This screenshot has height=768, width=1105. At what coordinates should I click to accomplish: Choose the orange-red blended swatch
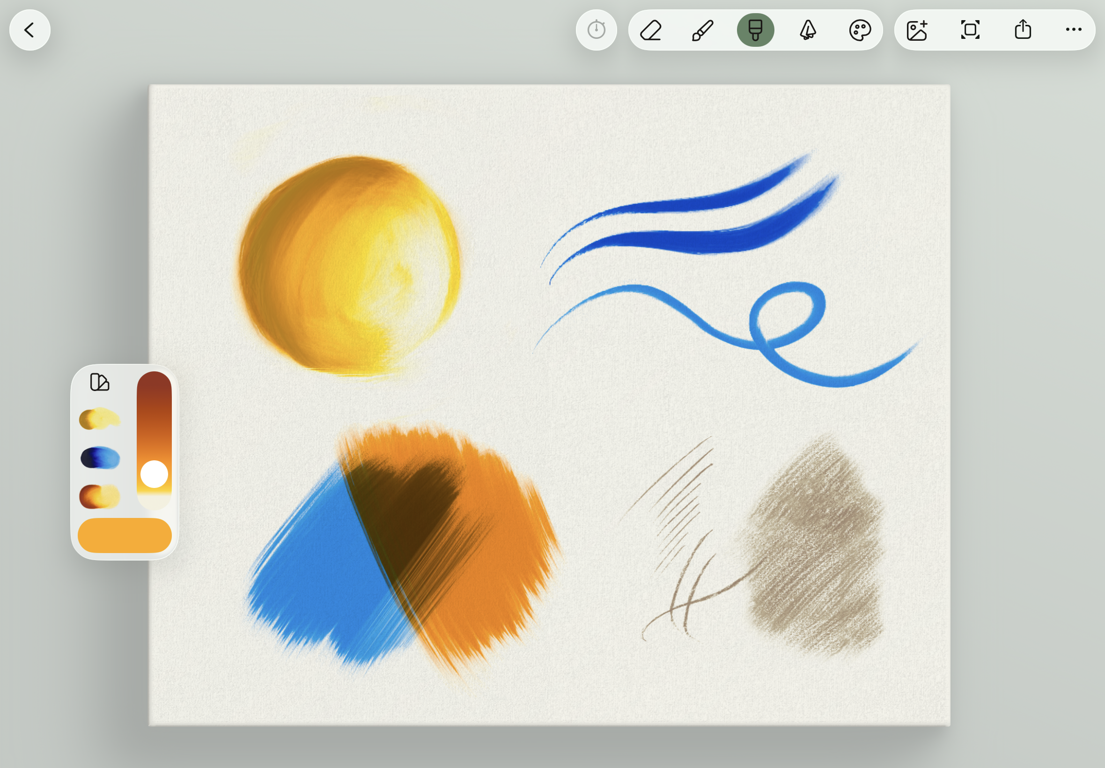pyautogui.click(x=100, y=496)
